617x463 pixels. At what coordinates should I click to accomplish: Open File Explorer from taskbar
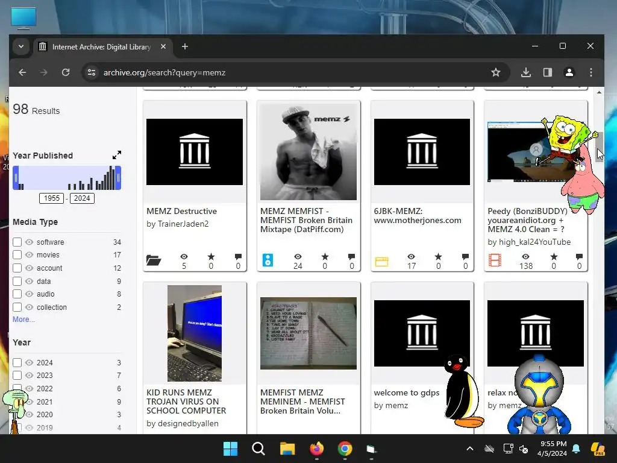click(x=287, y=449)
